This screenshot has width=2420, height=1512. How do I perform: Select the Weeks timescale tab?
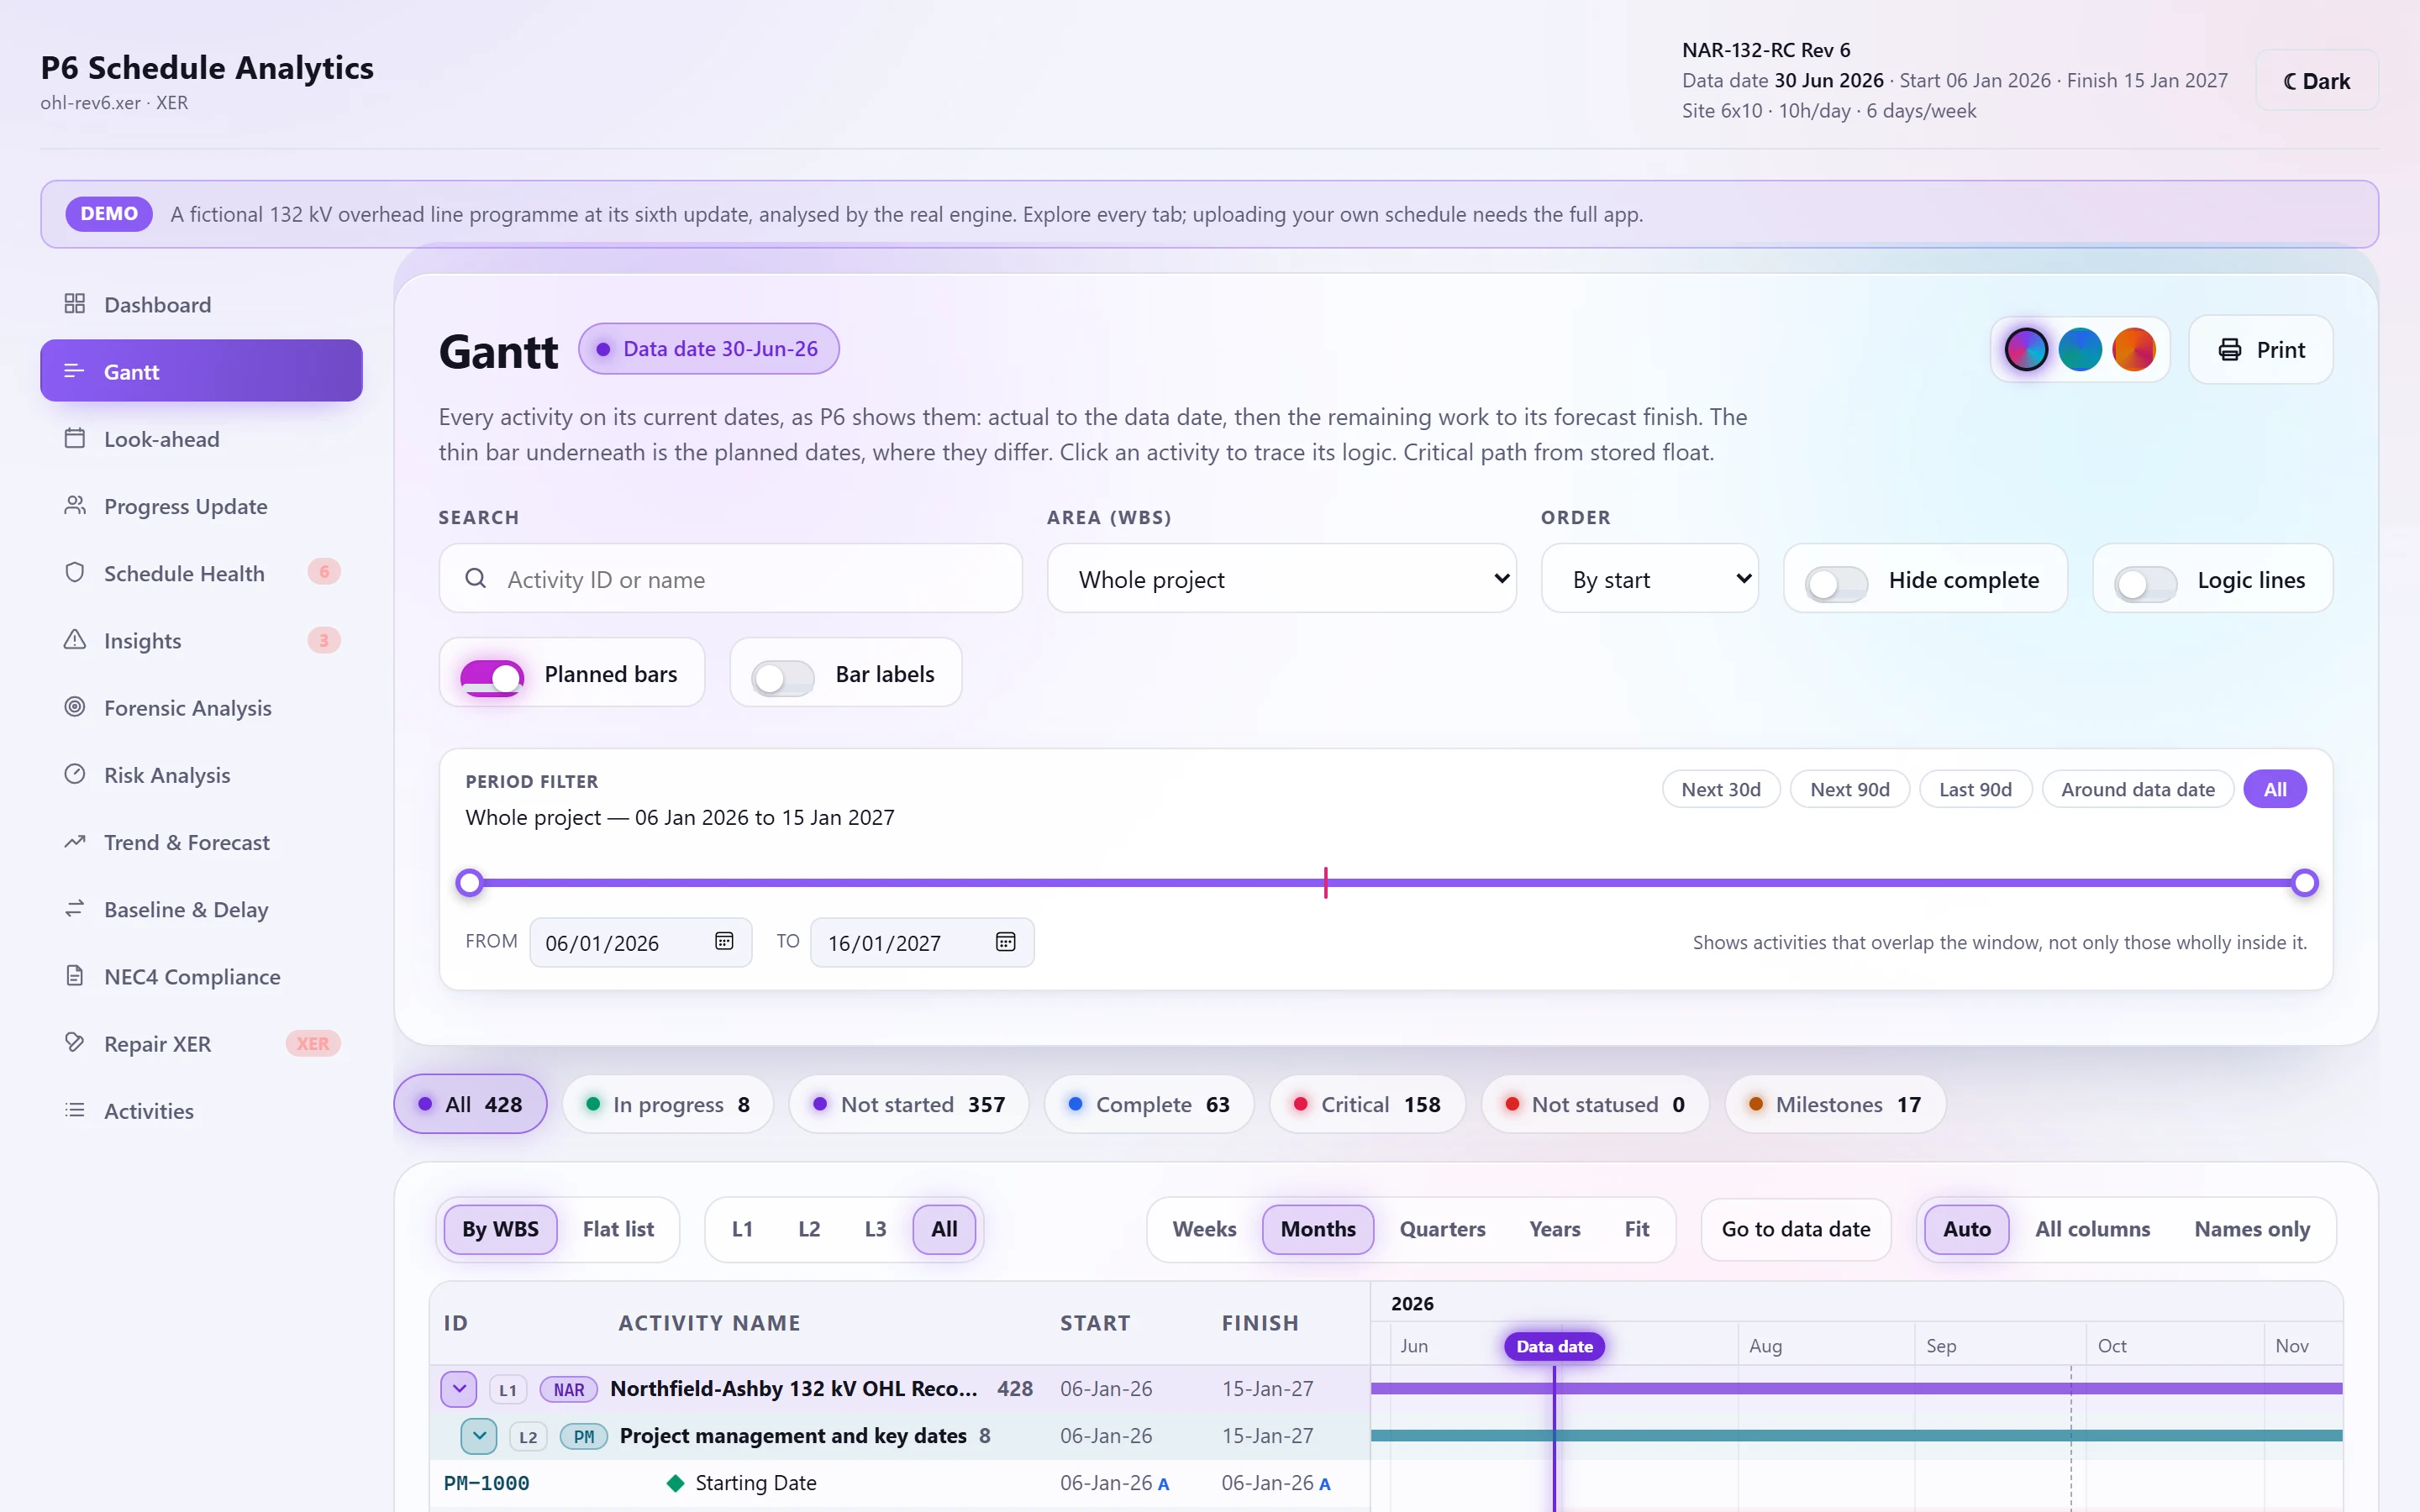1204,1229
